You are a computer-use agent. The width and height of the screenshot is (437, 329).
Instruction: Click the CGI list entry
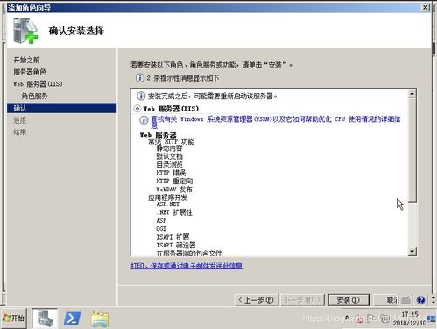[161, 229]
